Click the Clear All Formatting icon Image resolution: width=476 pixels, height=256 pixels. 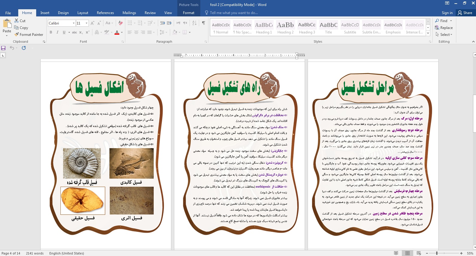point(120,23)
